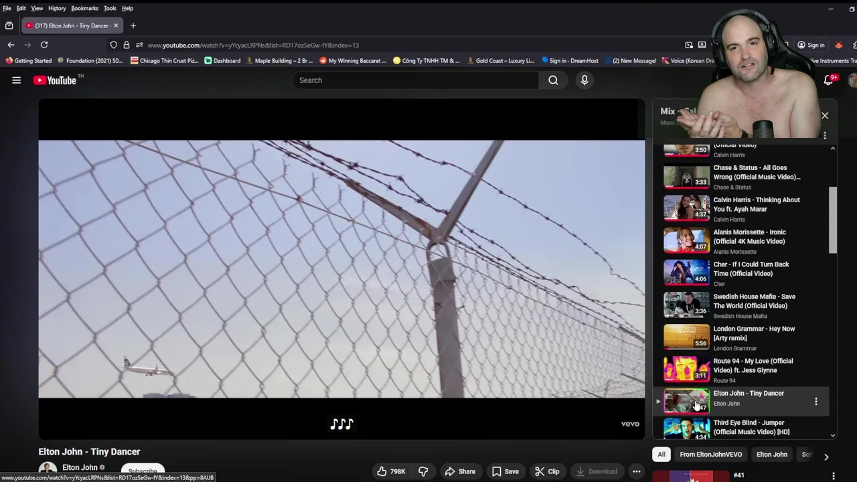857x482 pixels.
Task: Open the Maple Building bookmark
Action: [280, 61]
